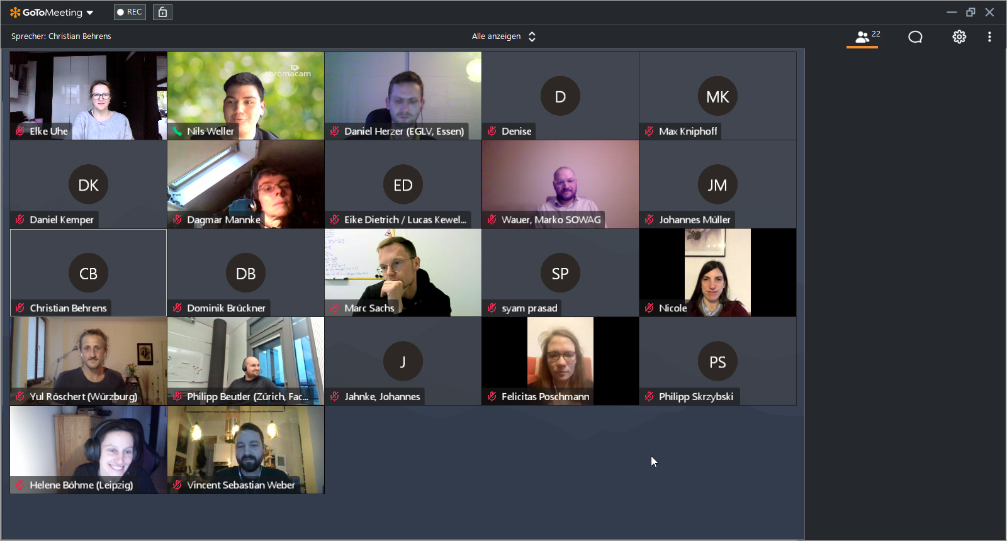The image size is (1007, 541).
Task: Select Christian Behrens' CB avatar tile
Action: (88, 273)
